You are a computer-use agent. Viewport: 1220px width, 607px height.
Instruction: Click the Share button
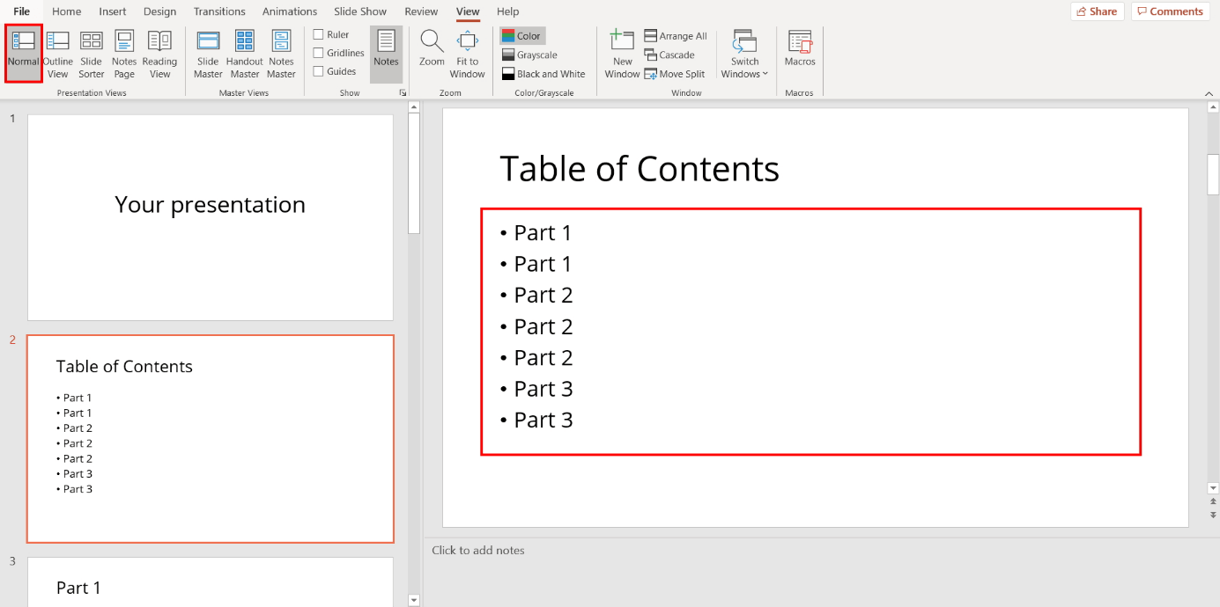pyautogui.click(x=1097, y=11)
